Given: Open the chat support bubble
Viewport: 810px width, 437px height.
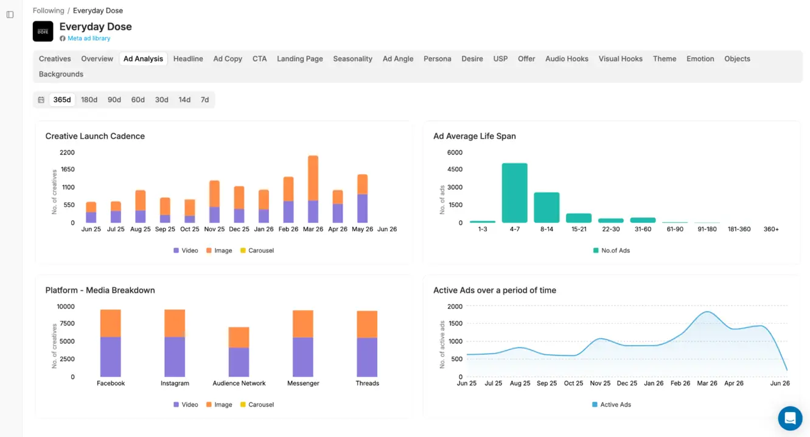Looking at the screenshot, I should click(x=790, y=418).
